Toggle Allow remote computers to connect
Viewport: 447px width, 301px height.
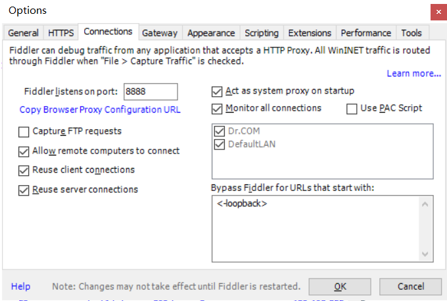pos(24,151)
